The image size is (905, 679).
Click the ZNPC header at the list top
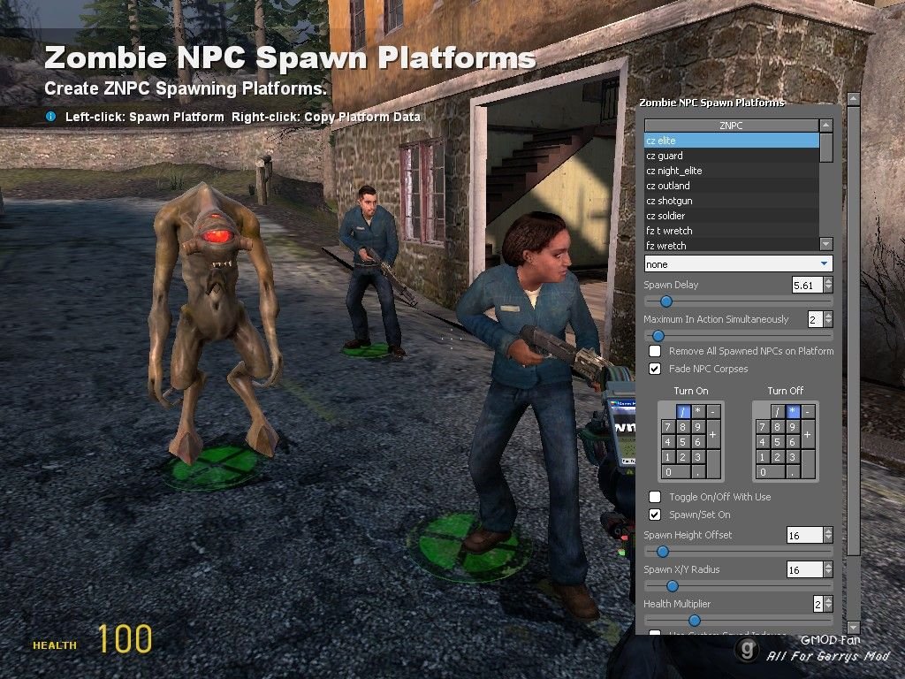[732, 125]
